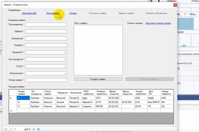
Task: Focus the Пользователь input field
Action: coord(46,24)
